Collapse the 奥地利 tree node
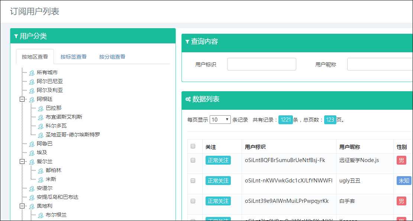The width and height of the screenshot is (413, 221). click(22, 206)
